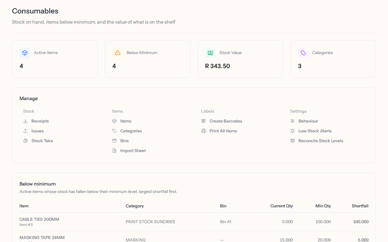
Task: Click the Bin column header
Action: click(223, 206)
